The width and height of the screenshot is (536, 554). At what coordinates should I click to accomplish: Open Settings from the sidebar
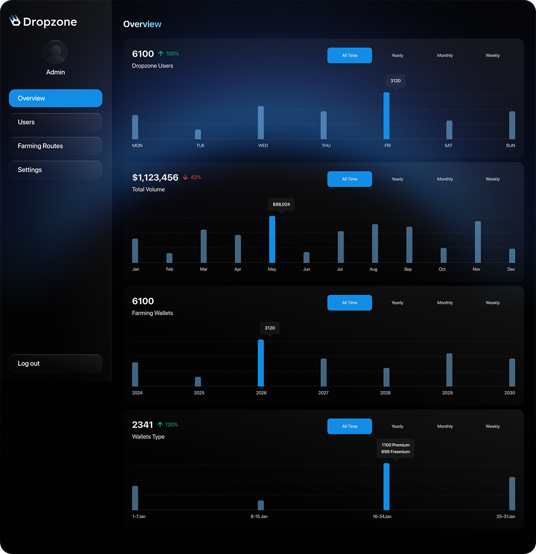[55, 169]
